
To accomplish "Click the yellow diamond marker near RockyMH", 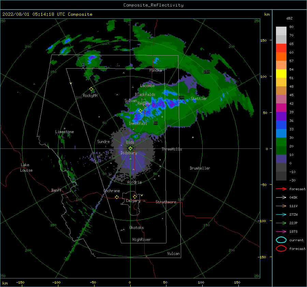I will 91,89.
